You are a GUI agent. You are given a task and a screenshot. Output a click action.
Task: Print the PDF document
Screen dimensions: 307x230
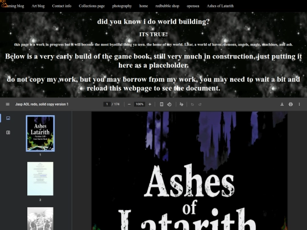[291, 104]
